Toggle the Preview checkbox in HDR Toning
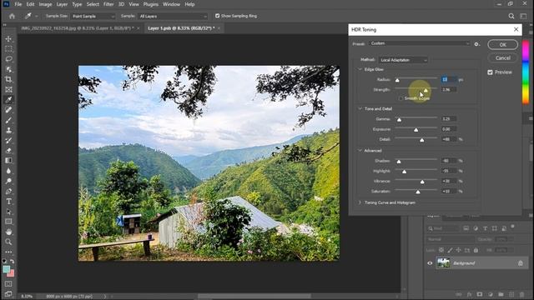 click(x=490, y=72)
